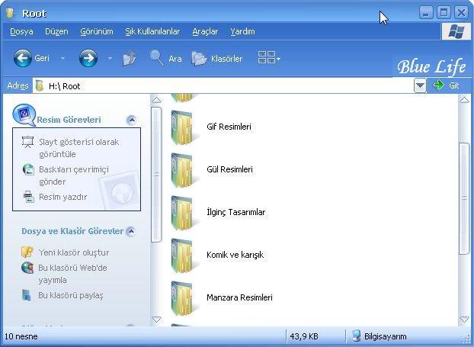Click task pane scrollbar down arrow

point(156,320)
